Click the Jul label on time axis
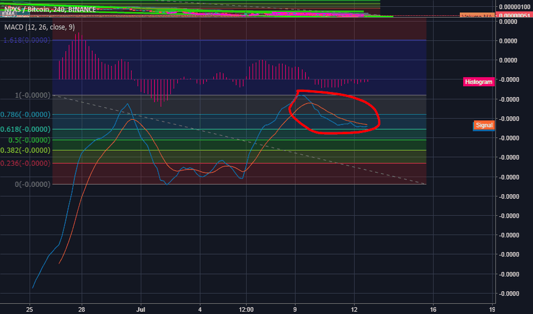This screenshot has width=533, height=314. [x=141, y=309]
